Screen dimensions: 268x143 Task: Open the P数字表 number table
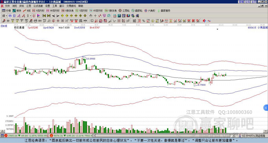pos(68,10)
